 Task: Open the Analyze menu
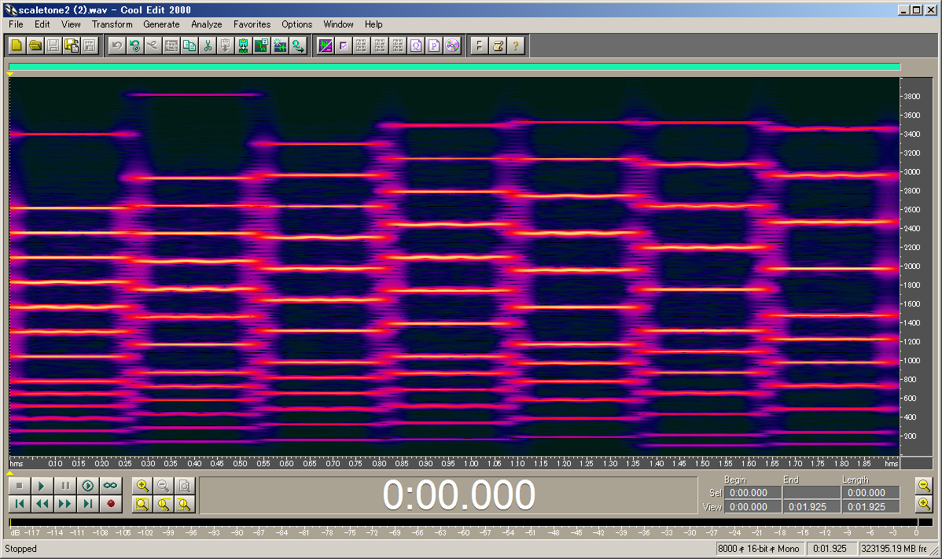[x=207, y=24]
